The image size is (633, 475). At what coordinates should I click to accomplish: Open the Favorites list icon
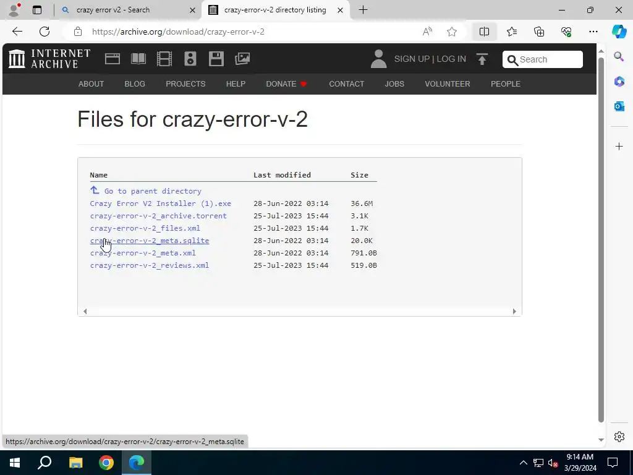coord(511,32)
